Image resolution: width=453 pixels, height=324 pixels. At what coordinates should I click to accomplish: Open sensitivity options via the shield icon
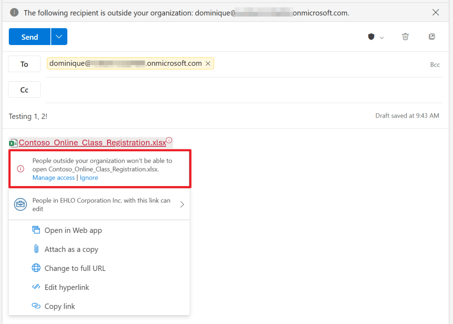click(x=371, y=37)
